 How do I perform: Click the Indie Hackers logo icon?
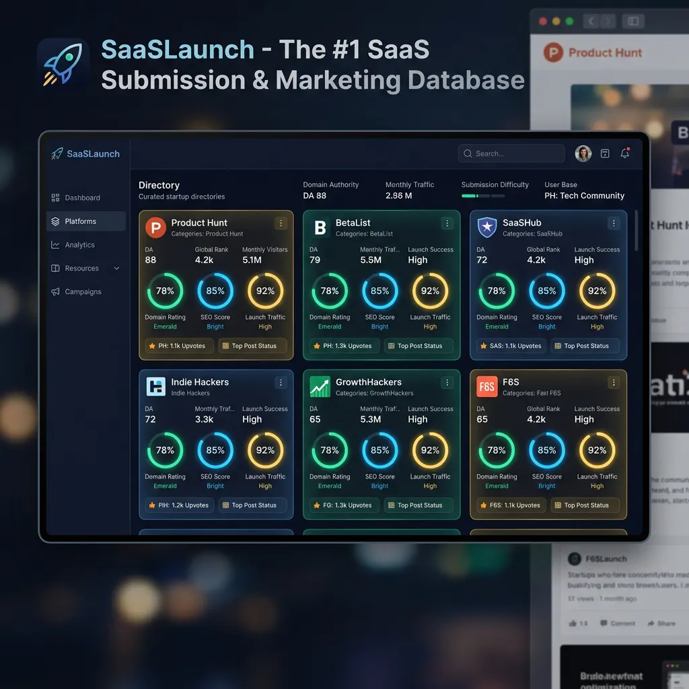click(155, 387)
